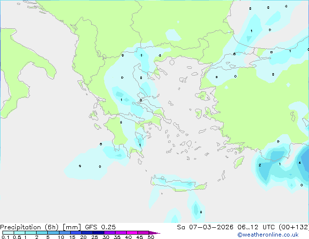This screenshot has height=239, width=309.
Task: Click the 25–30 mm dark blue swatch
Action: tap(98, 233)
